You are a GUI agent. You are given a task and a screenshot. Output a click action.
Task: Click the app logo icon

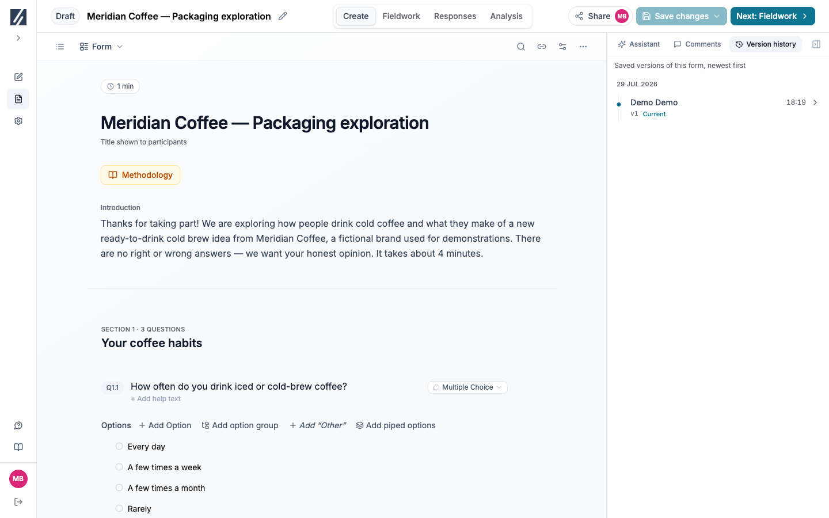(x=18, y=17)
